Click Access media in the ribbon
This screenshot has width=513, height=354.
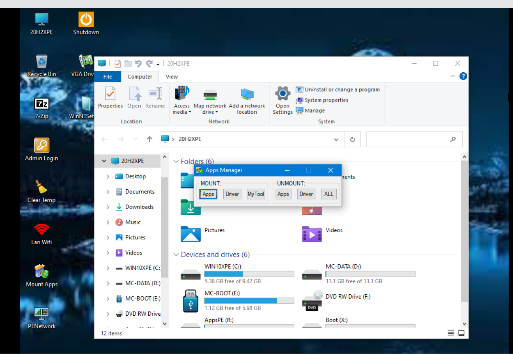coord(182,100)
